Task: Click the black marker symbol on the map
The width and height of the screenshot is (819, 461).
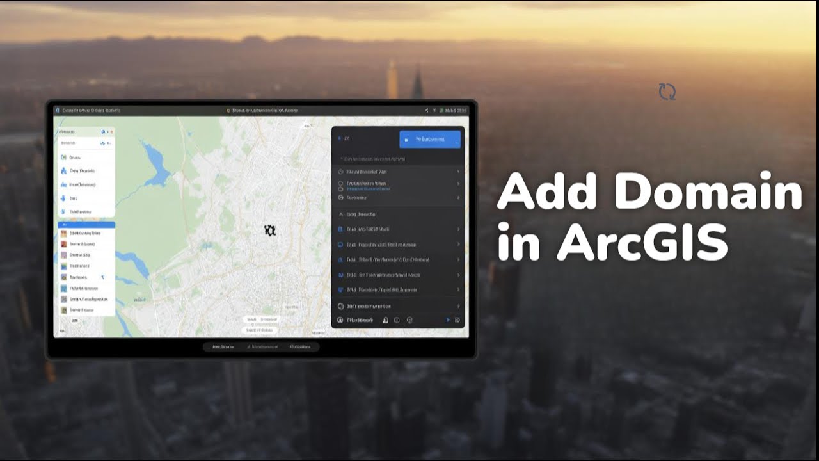Action: point(270,230)
